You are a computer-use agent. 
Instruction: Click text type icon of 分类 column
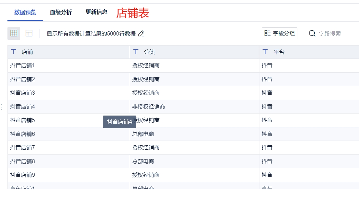pos(136,52)
